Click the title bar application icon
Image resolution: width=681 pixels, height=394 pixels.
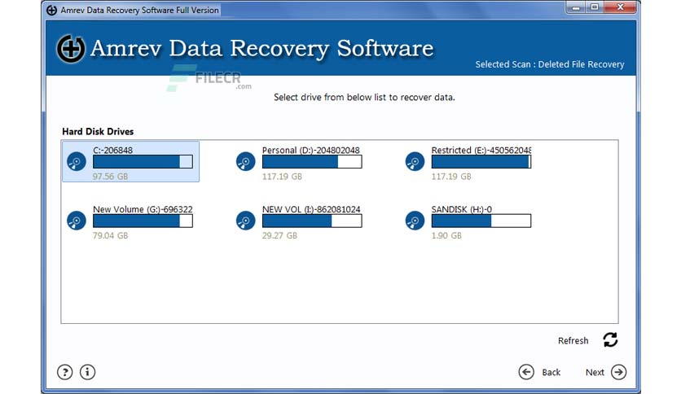pos(51,10)
